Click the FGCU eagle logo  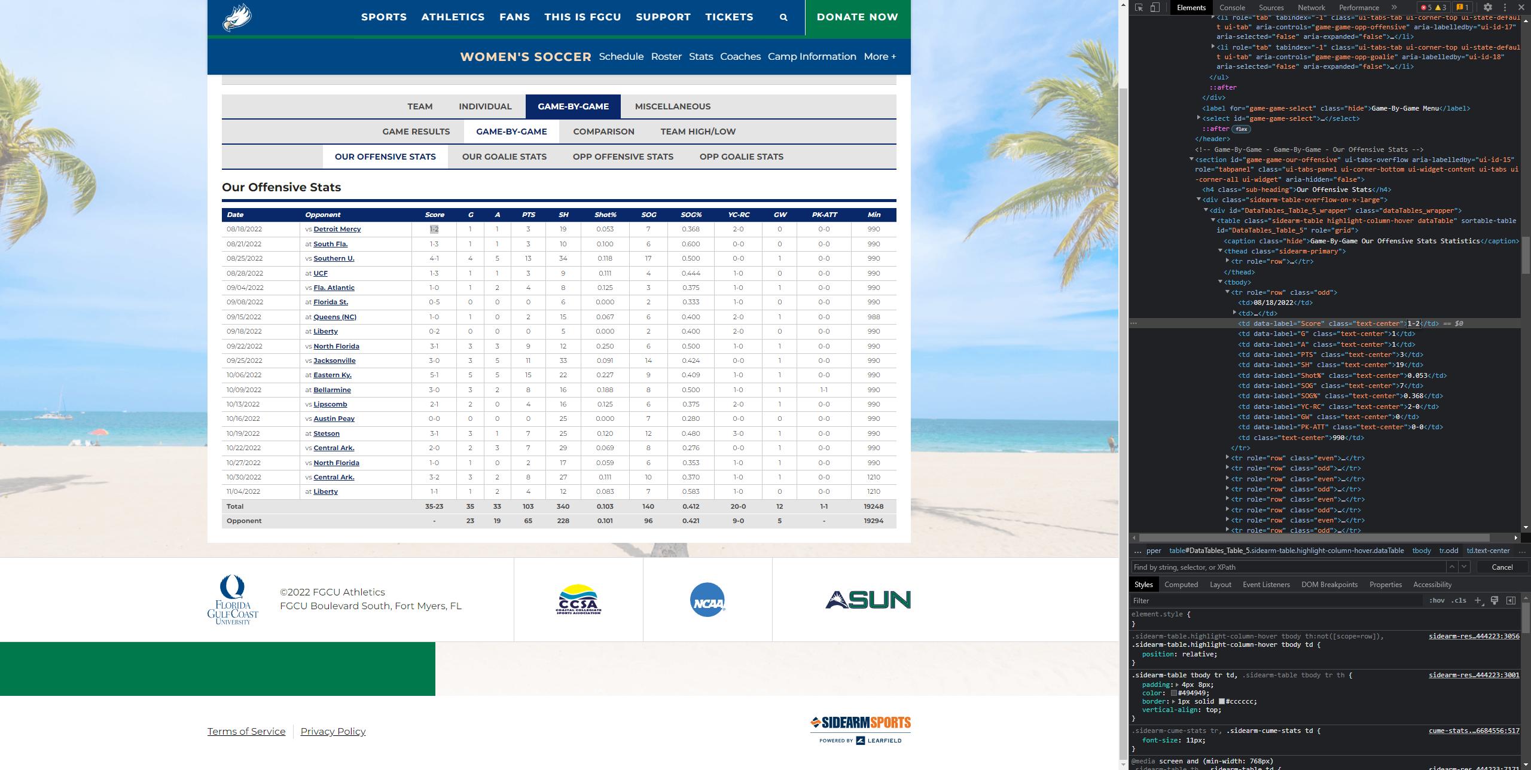237,17
